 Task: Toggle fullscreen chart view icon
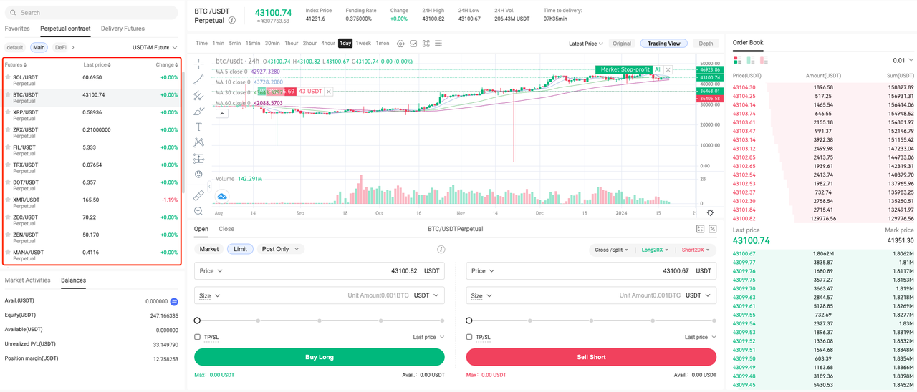coord(426,44)
